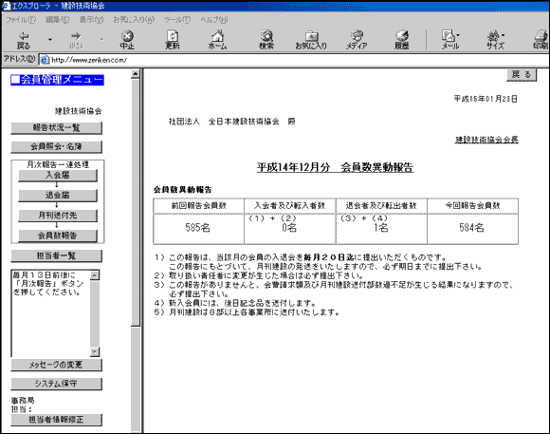
Task: Click the メッセージの変更 button
Action: tap(57, 365)
